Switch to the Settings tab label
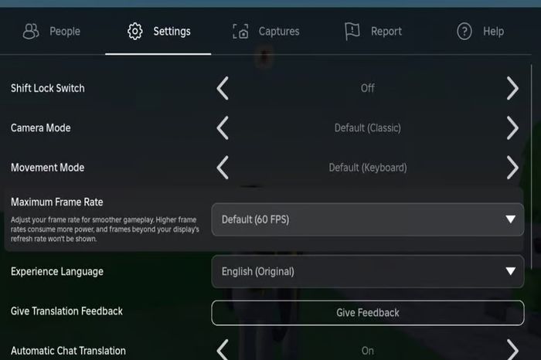Image resolution: width=541 pixels, height=360 pixels. (x=172, y=32)
